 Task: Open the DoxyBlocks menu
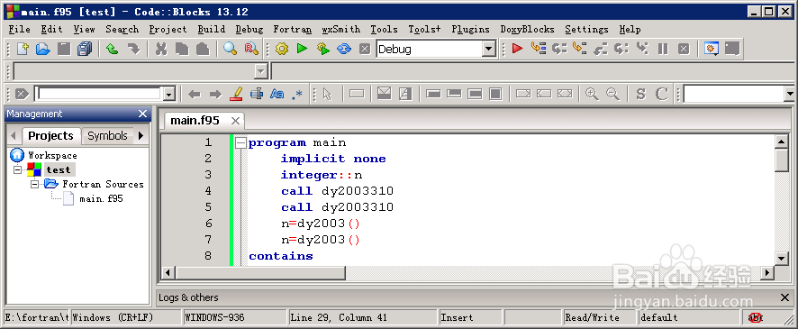point(527,30)
